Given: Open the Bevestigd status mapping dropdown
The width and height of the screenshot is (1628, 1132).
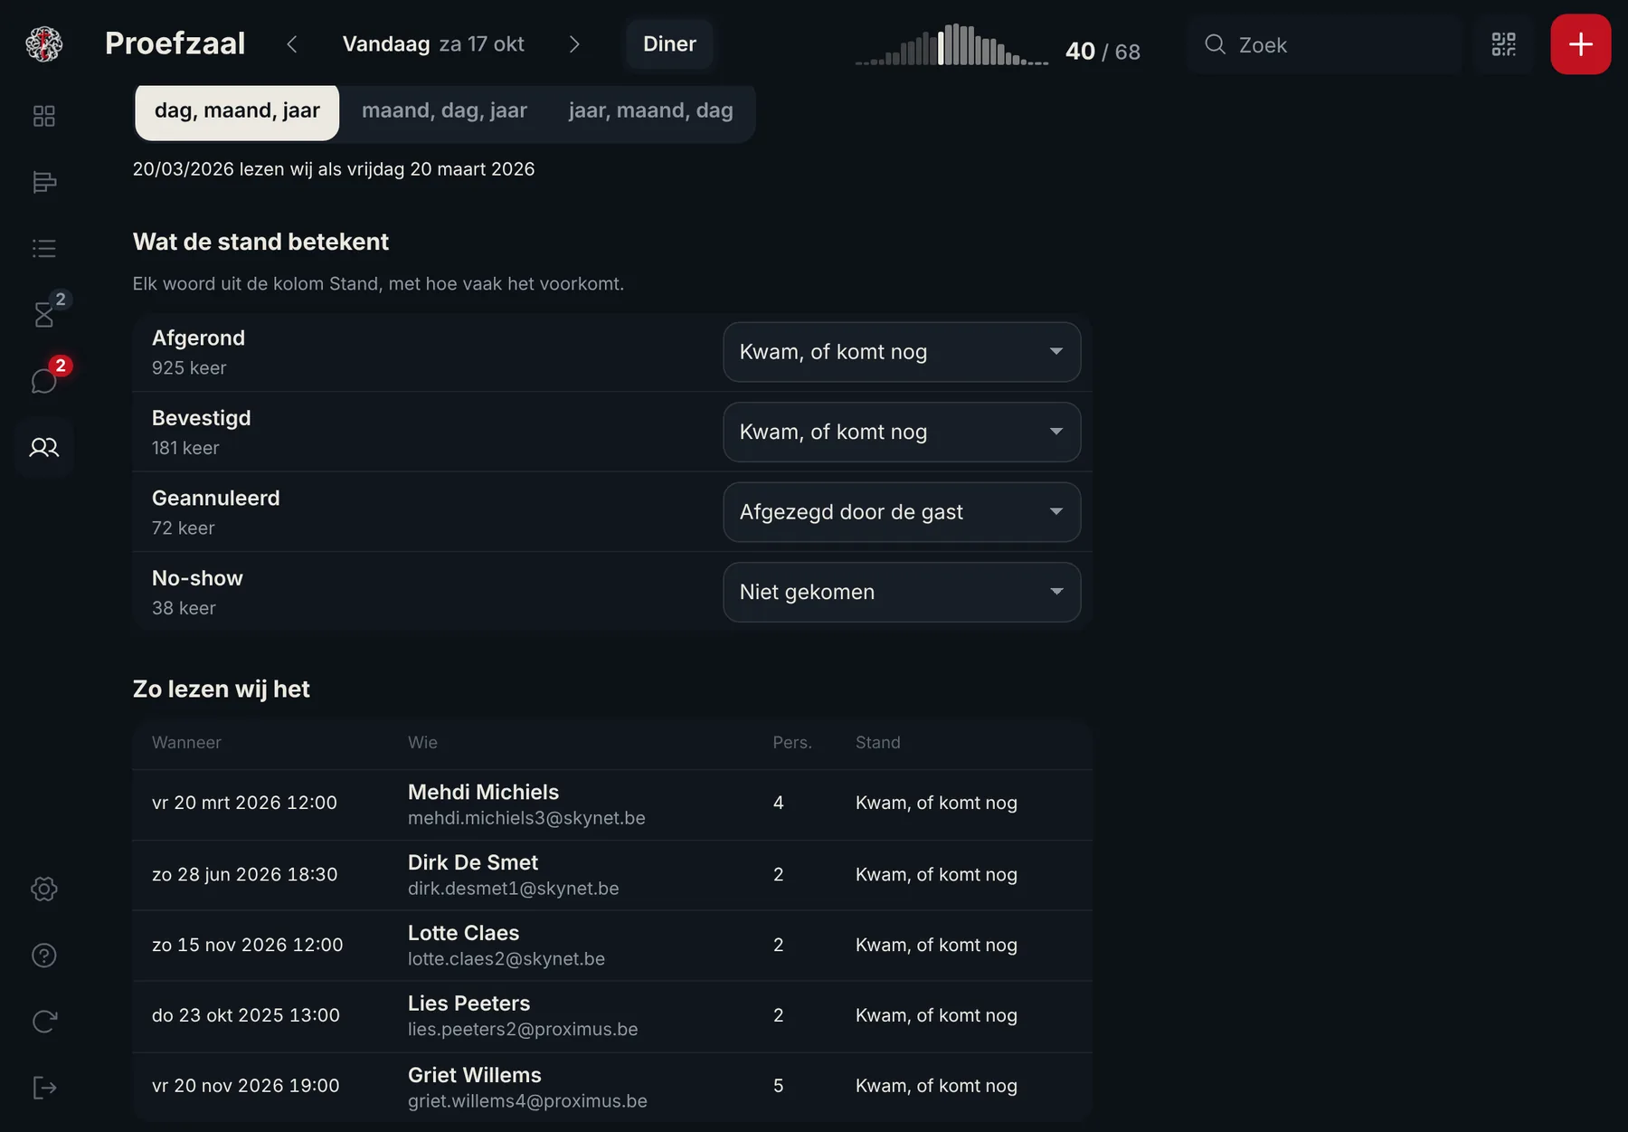Looking at the screenshot, I should coord(902,432).
